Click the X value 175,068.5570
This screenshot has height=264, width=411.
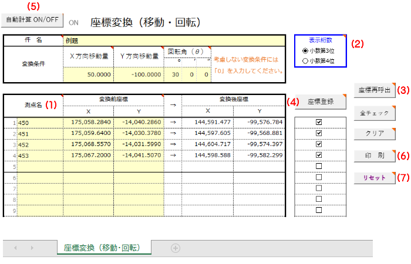click(88, 144)
